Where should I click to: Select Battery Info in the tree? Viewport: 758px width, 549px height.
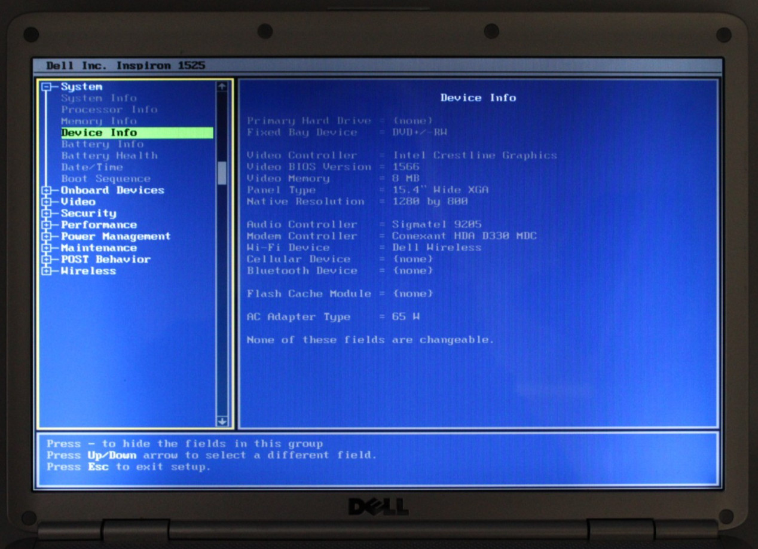point(102,144)
